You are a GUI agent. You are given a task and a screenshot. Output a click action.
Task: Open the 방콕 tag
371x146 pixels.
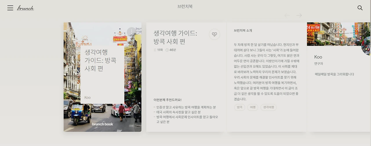pyautogui.click(x=239, y=107)
